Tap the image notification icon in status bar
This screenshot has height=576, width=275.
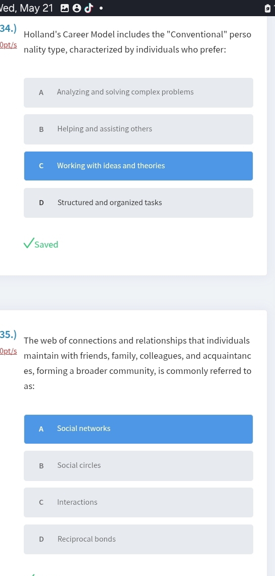[x=64, y=8]
